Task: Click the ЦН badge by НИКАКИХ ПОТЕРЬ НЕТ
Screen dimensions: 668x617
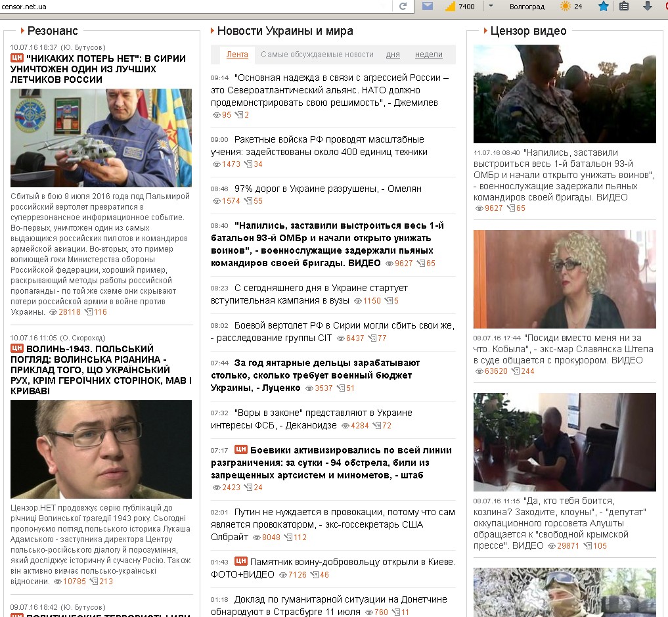Action: click(x=17, y=58)
